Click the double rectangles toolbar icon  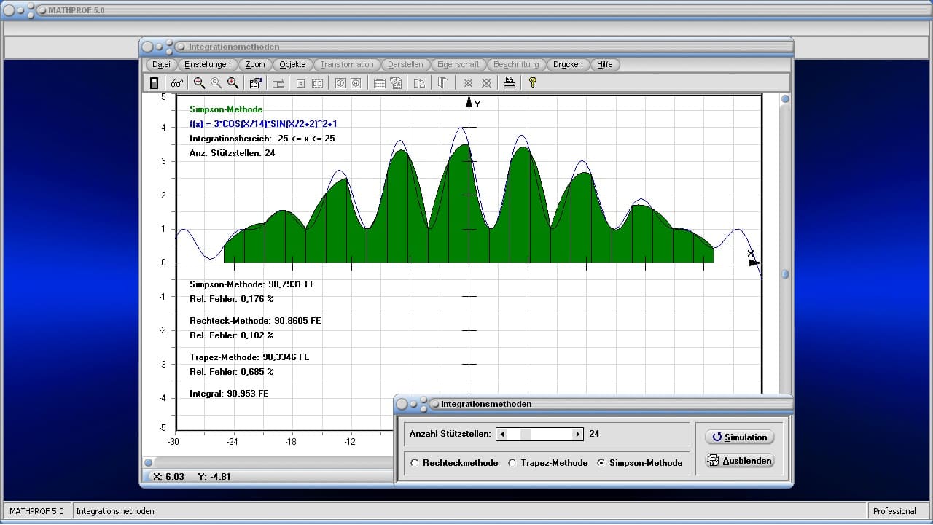tap(317, 83)
